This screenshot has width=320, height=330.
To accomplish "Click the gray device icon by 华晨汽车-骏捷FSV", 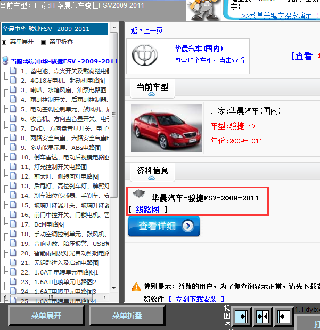I will (139, 193).
